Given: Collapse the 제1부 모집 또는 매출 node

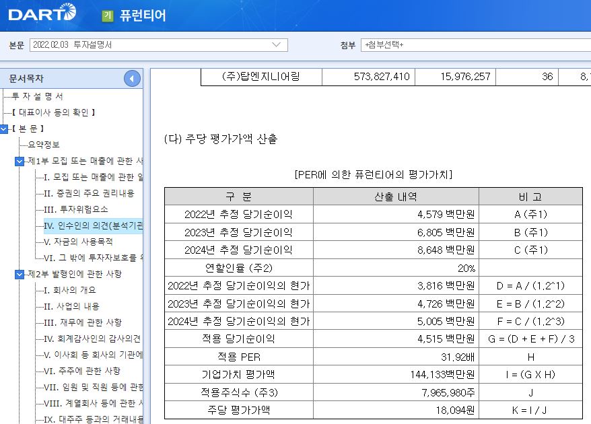Looking at the screenshot, I should 20,162.
